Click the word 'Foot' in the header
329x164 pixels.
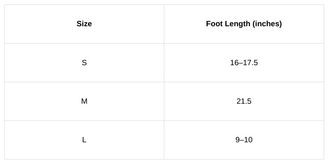pos(214,24)
